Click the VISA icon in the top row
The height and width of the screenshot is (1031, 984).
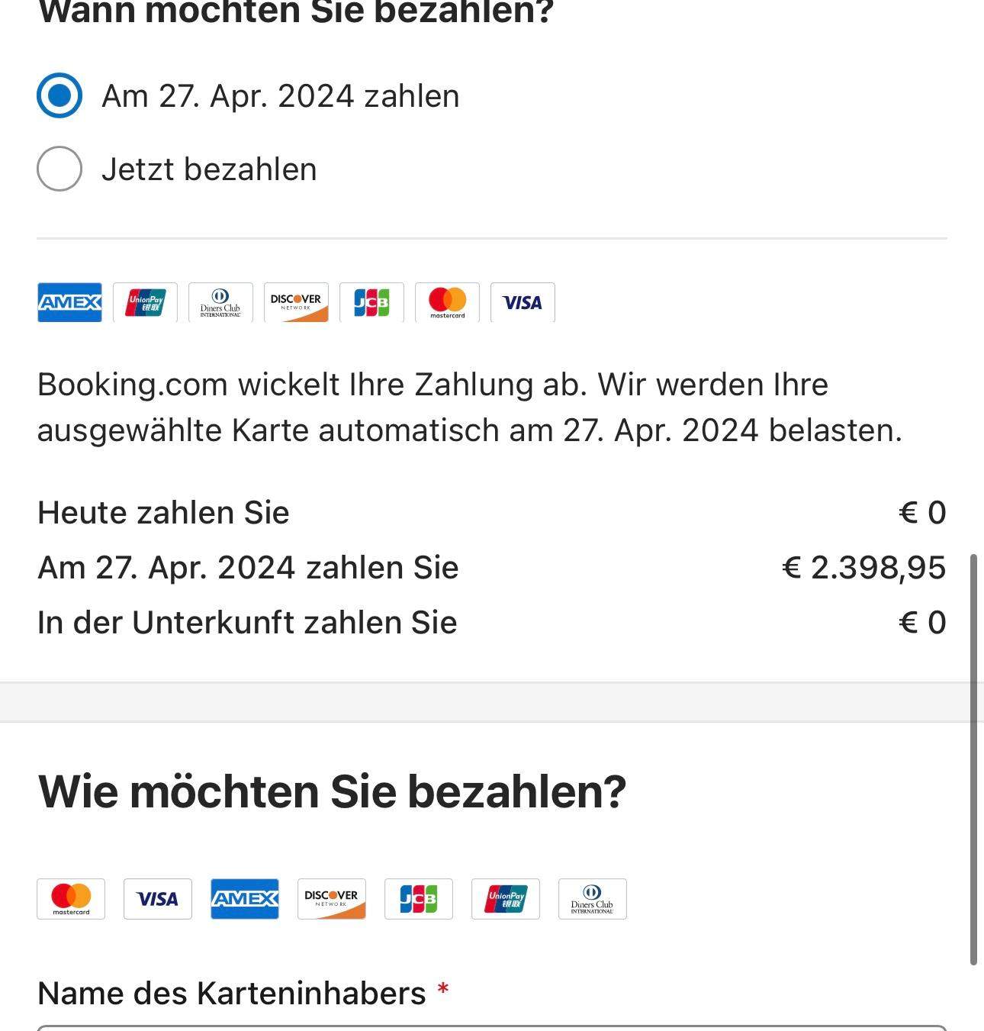point(523,302)
